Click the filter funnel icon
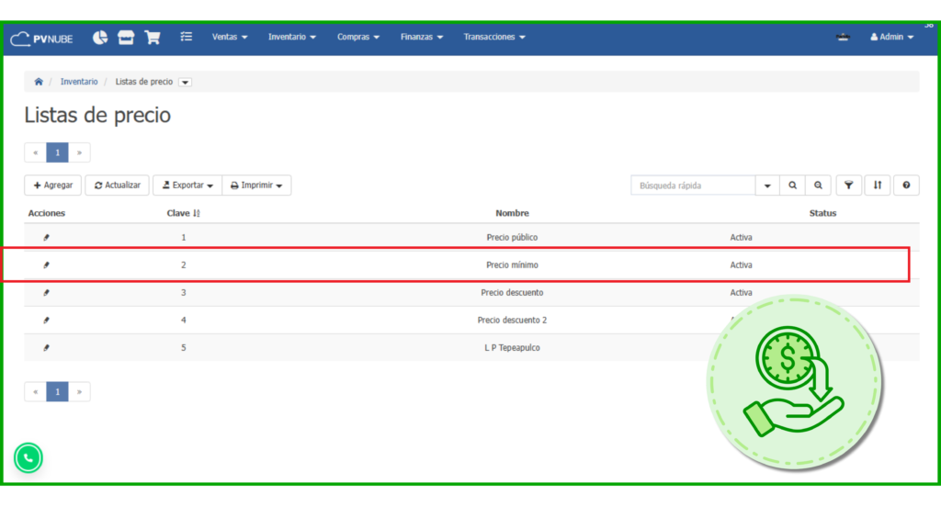 click(x=848, y=186)
